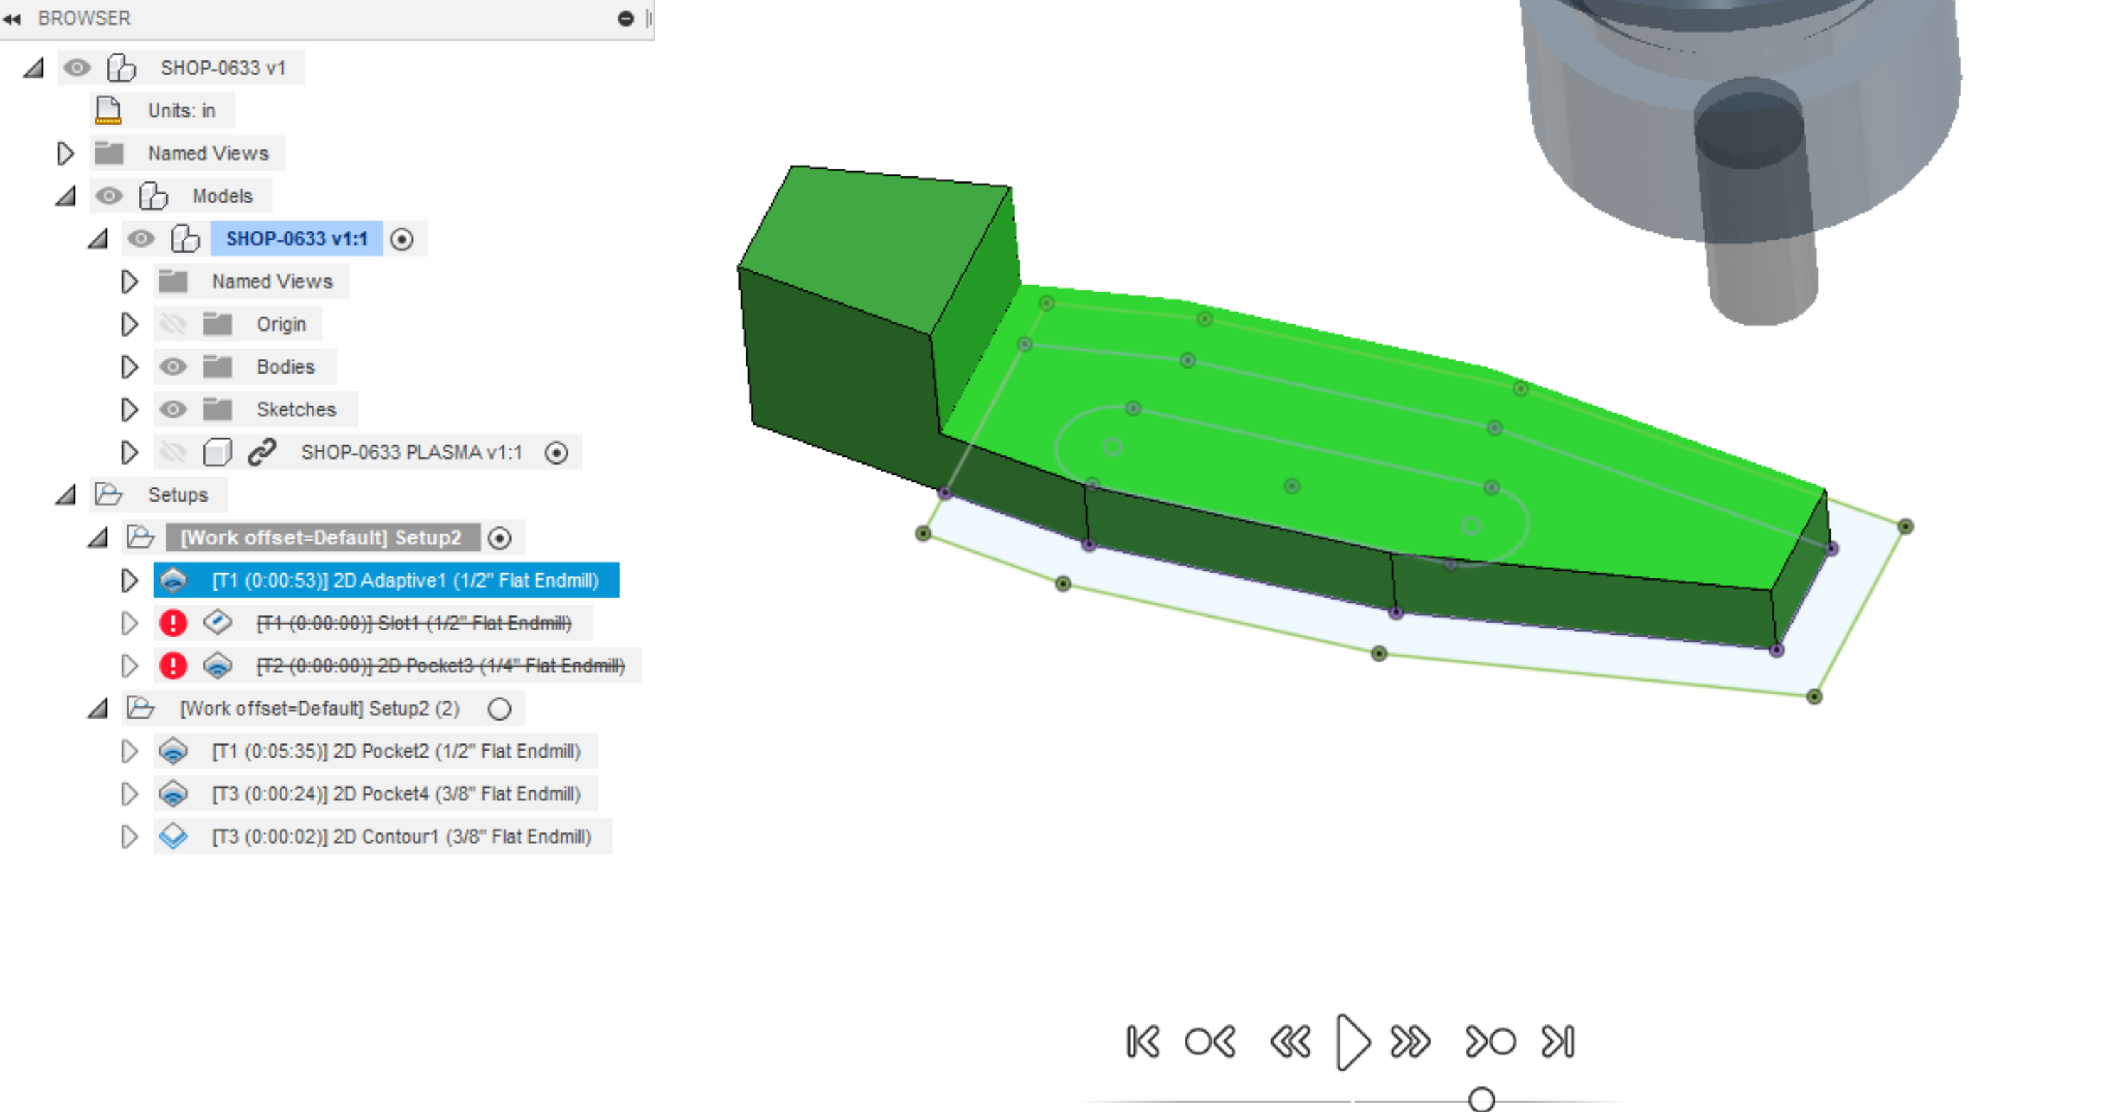
Task: Go to next operation in simulation
Action: click(1490, 1042)
